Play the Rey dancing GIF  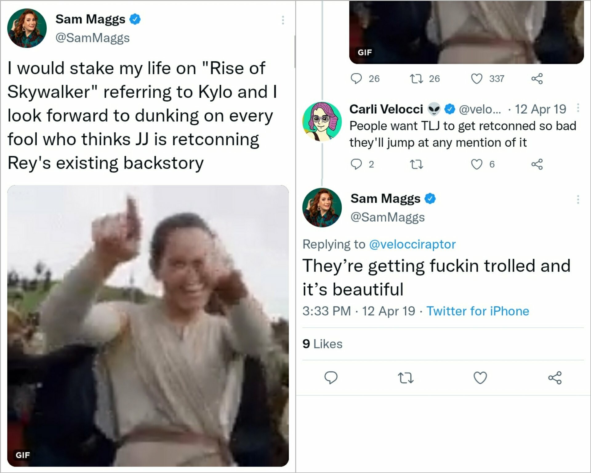148,325
